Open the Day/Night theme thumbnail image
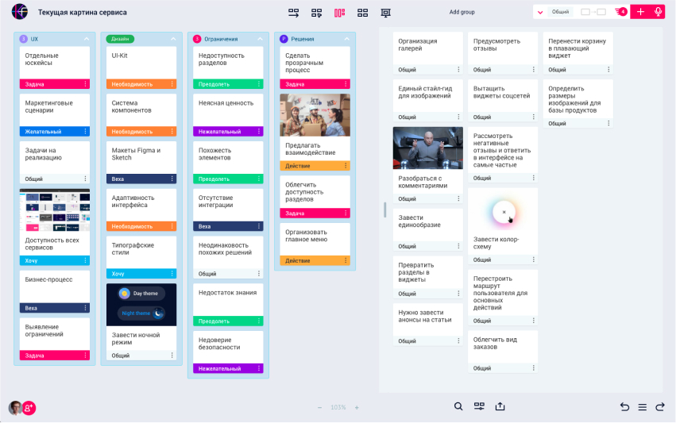676x423 pixels. pyautogui.click(x=141, y=305)
